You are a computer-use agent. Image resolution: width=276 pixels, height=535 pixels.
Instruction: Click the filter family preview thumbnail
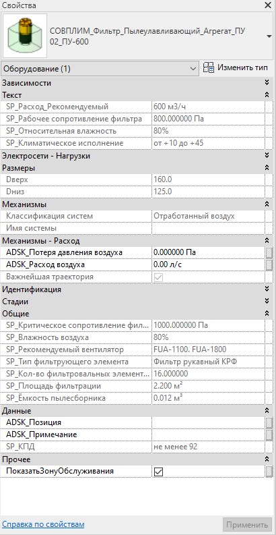[25, 36]
